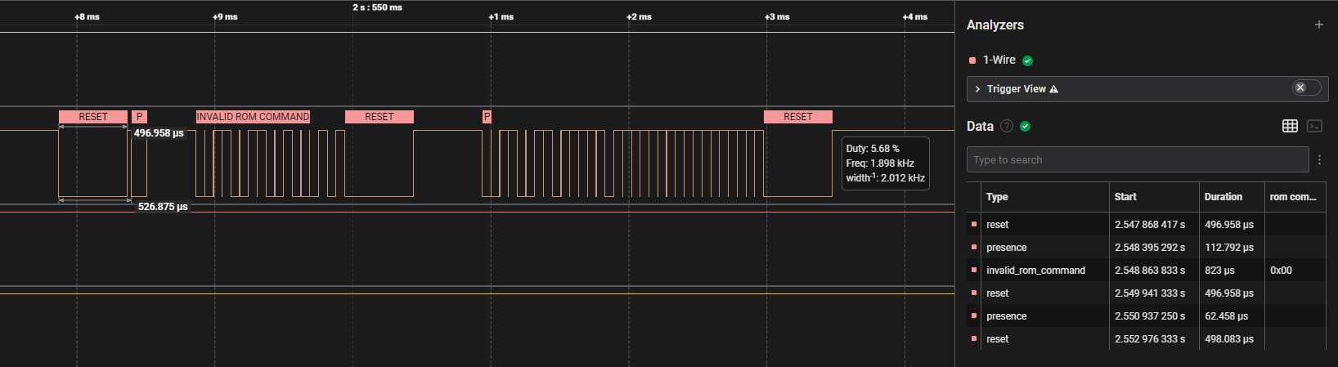Select the invalid_rom_command row in data table
The height and width of the screenshot is (367, 1338).
point(1035,271)
